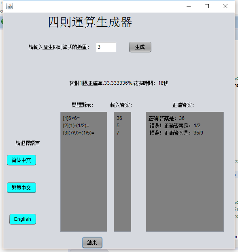The width and height of the screenshot is (238, 252).
Task: Click result line 正确!答案是: 36
Action: click(166, 118)
